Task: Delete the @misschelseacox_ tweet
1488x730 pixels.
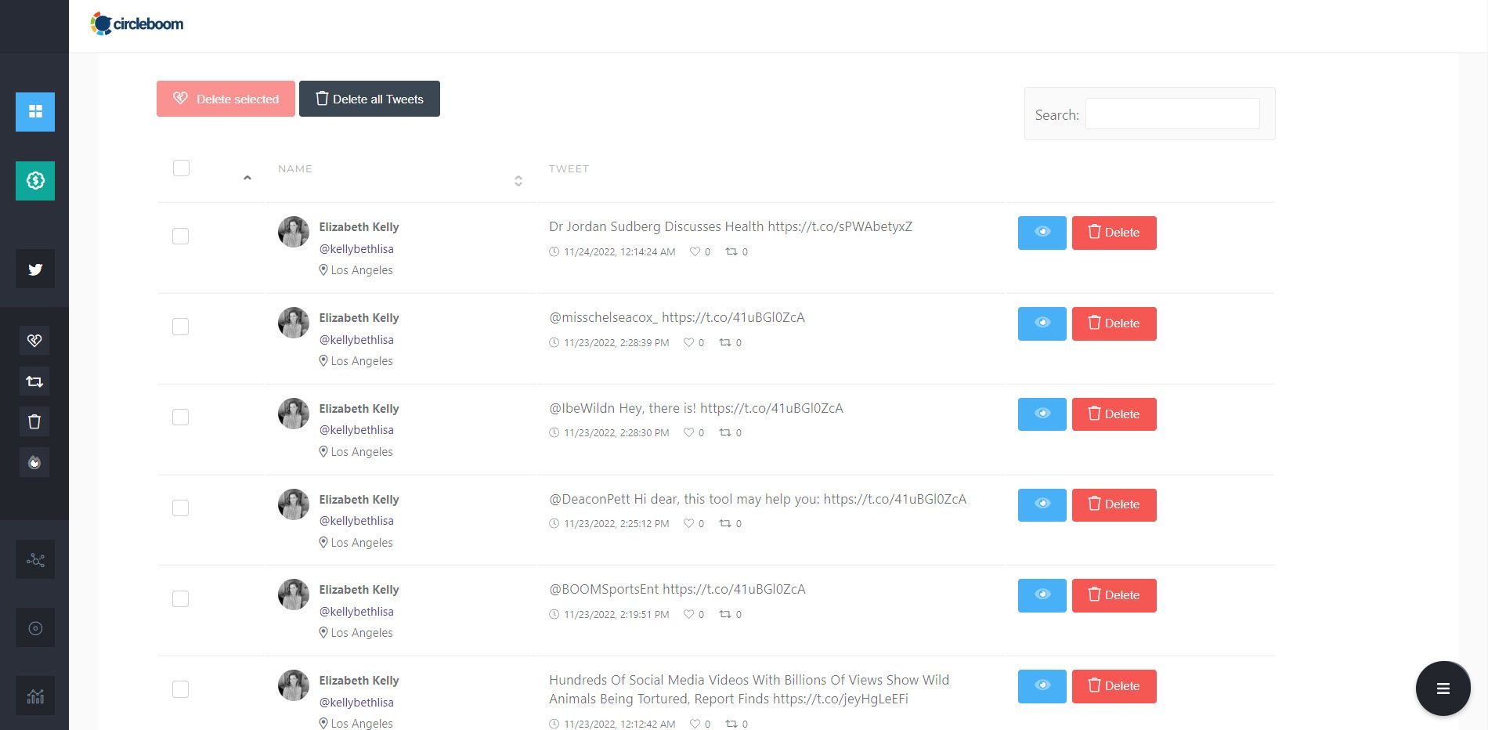Action: tap(1114, 323)
